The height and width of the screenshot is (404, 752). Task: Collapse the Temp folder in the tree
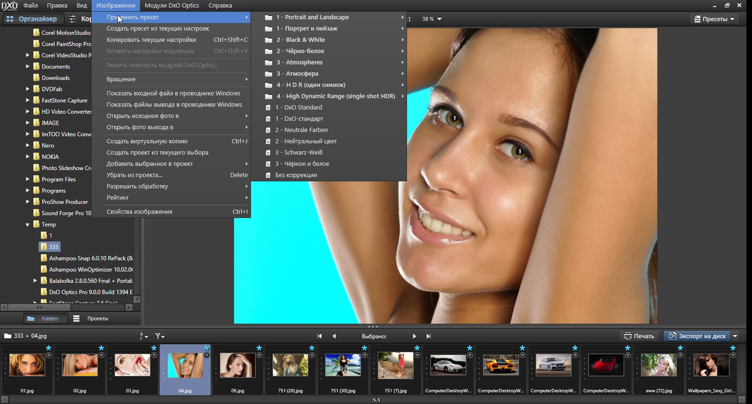point(28,225)
